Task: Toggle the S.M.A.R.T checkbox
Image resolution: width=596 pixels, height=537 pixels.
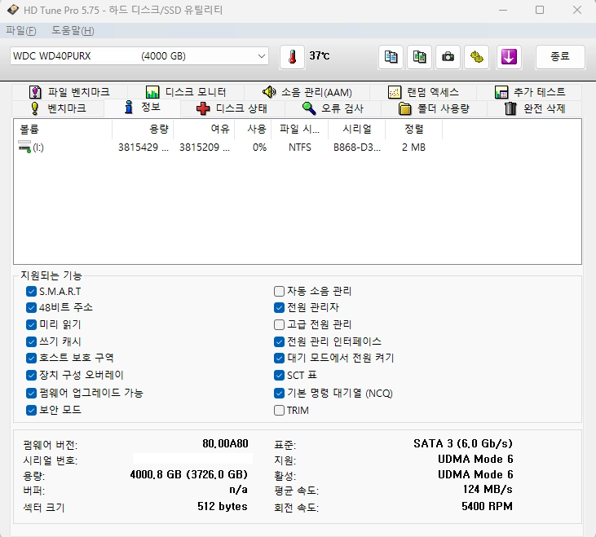Action: pos(31,291)
